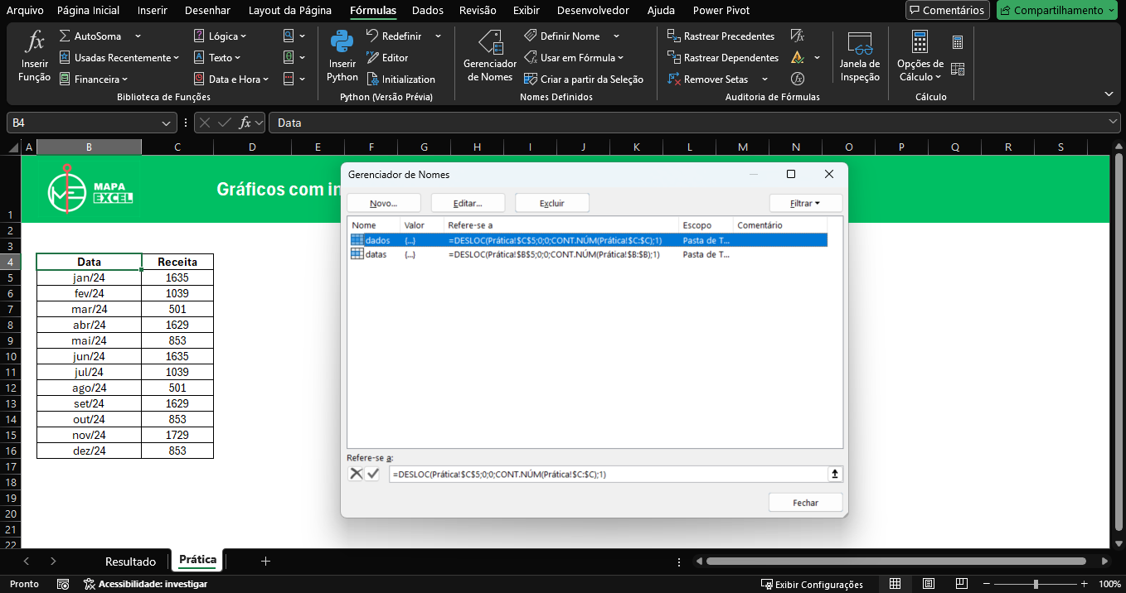Image resolution: width=1126 pixels, height=593 pixels.
Task: Click the Inserir Função fx ribbon button
Action: tap(35, 56)
